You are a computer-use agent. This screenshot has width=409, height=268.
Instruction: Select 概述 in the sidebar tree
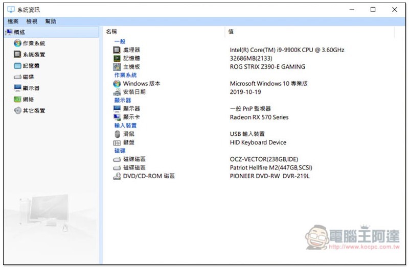pyautogui.click(x=52, y=32)
